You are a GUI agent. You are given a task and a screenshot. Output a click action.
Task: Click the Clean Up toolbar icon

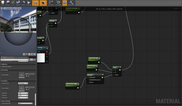click(29, 3)
